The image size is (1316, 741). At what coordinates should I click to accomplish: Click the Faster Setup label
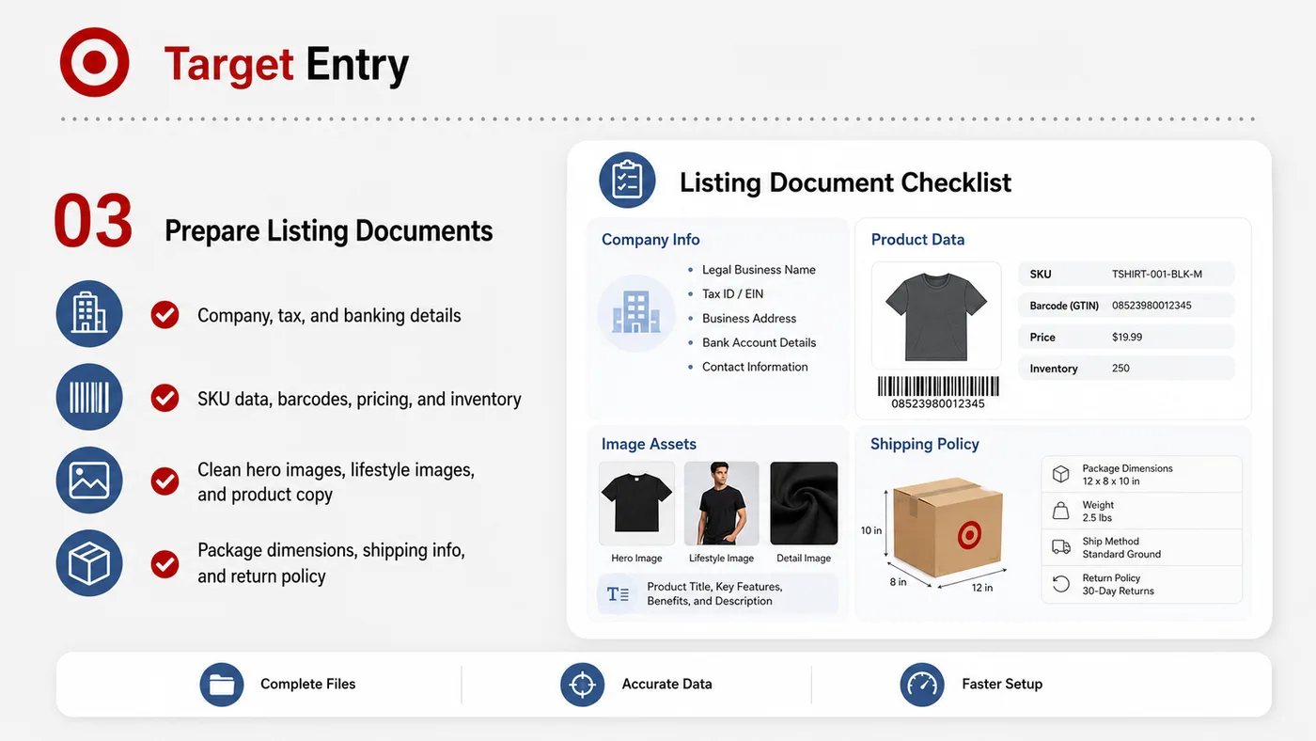pyautogui.click(x=1002, y=684)
